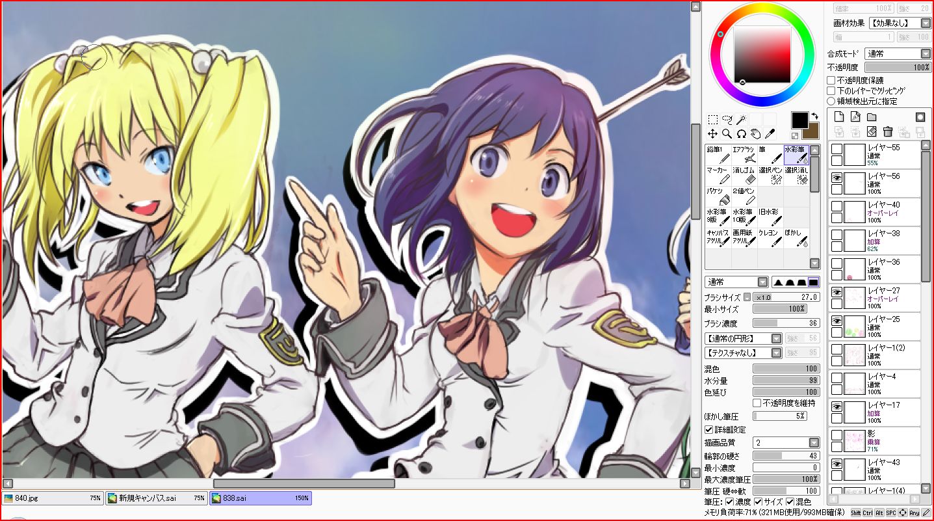Viewport: 934px width, 521px height.
Task: Select the rotate canvas tool
Action: pyautogui.click(x=741, y=133)
